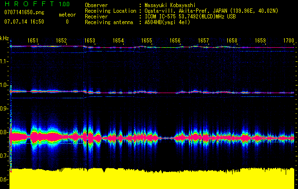Click the 0.9 kHz frequency axis label
The height and width of the screenshot is (189, 298).
tap(4, 109)
